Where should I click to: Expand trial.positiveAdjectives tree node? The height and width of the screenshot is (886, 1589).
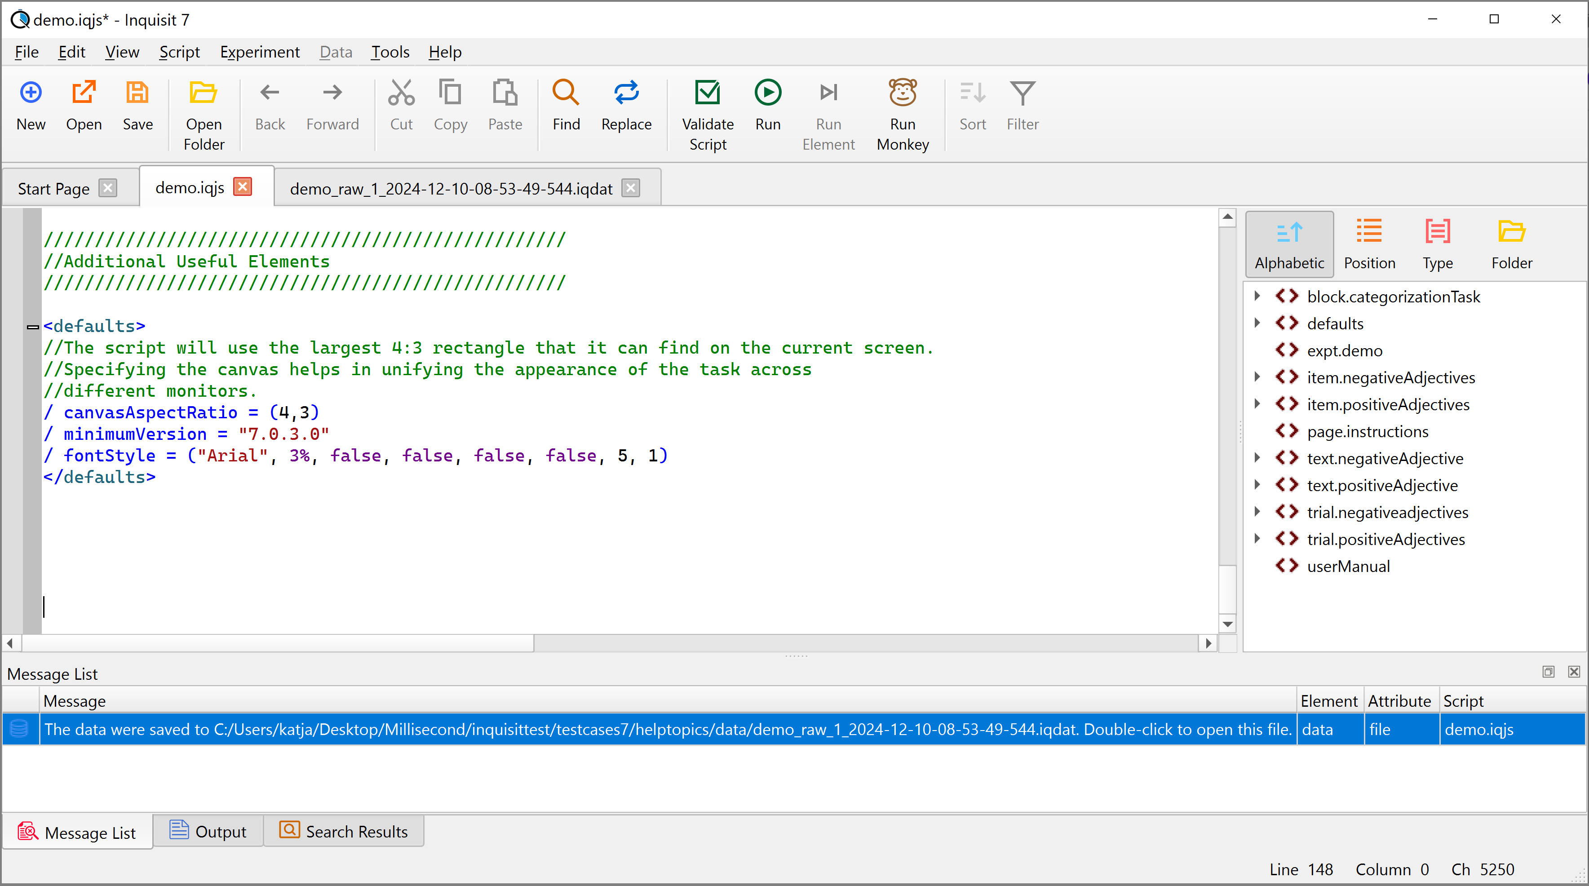pyautogui.click(x=1257, y=539)
